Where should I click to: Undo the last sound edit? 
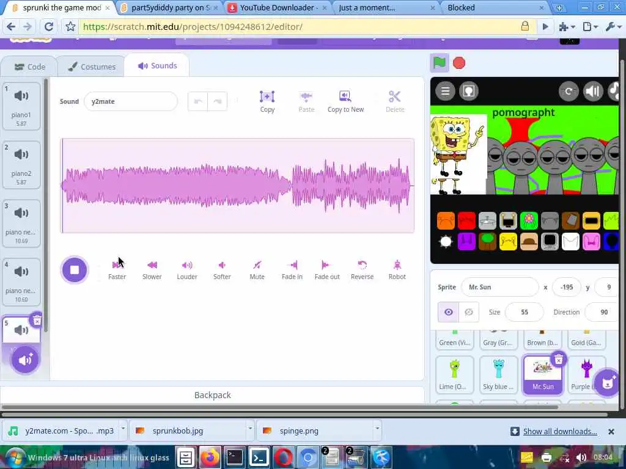tap(197, 101)
